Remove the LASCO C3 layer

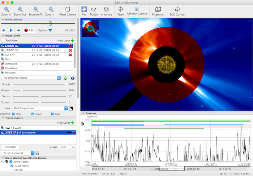click(x=70, y=50)
